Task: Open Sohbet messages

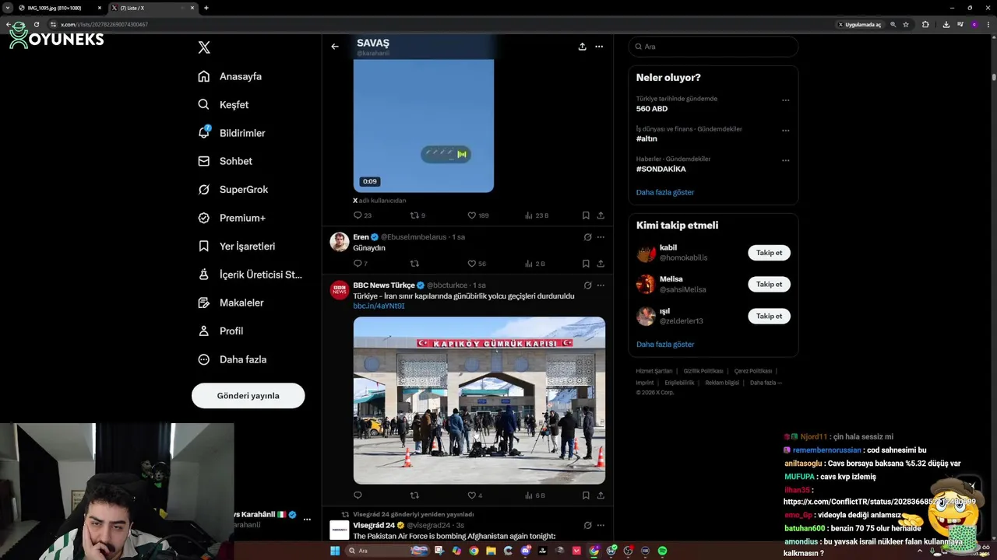Action: point(225,161)
